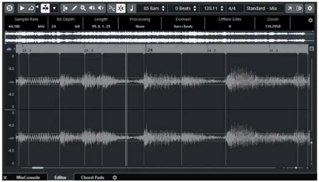The width and height of the screenshot is (319, 182).
Task: Click ruler at bar 24
Action: (150, 50)
